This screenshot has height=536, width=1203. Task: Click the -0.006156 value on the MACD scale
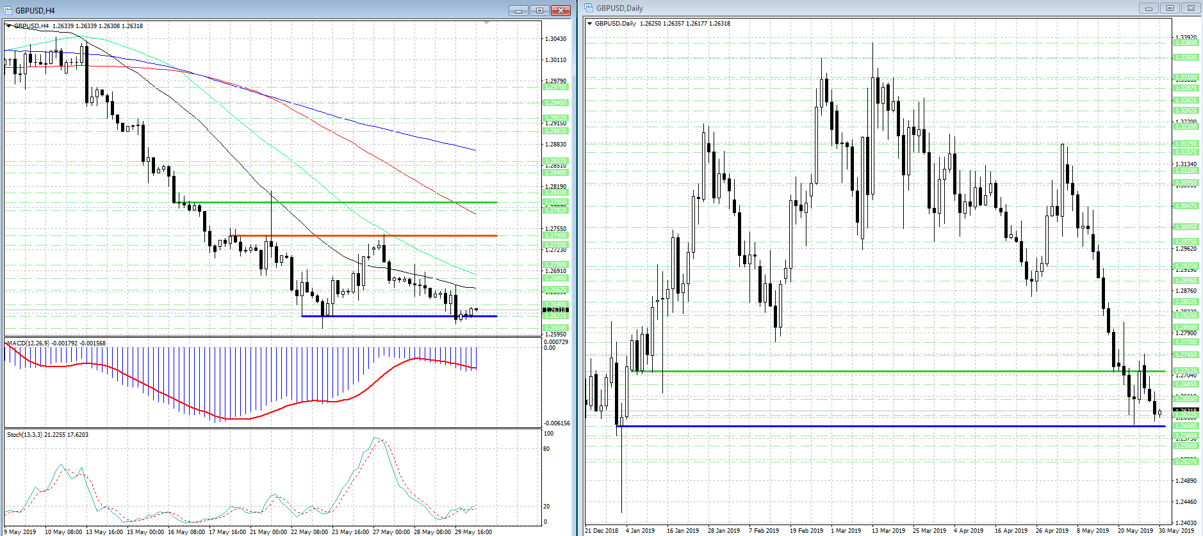tap(557, 423)
